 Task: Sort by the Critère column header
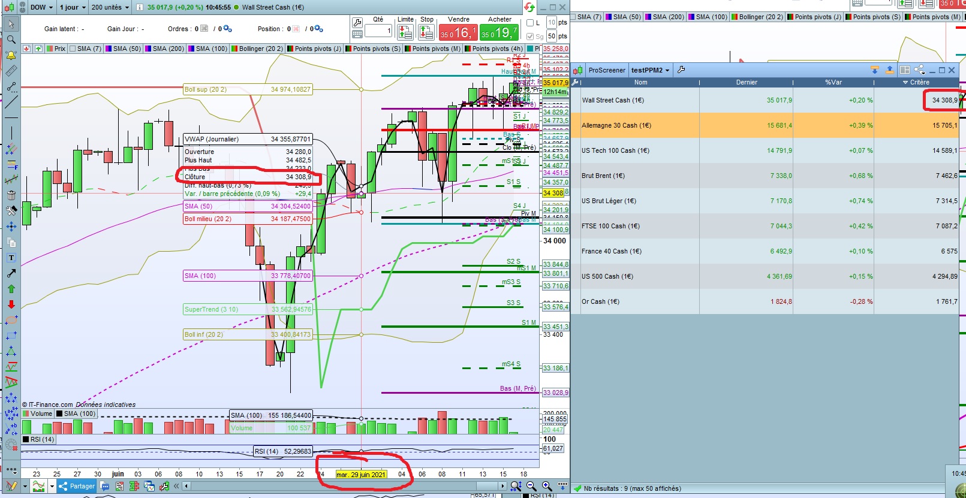coord(916,82)
